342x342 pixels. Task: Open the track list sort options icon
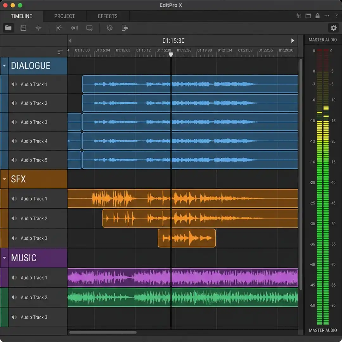(60, 52)
